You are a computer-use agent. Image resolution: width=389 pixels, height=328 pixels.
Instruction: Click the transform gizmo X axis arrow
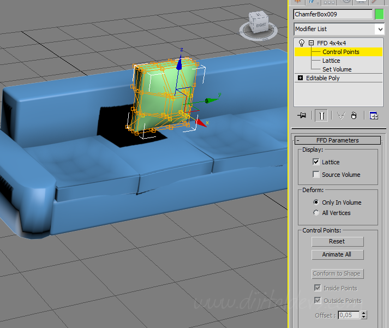(202, 124)
